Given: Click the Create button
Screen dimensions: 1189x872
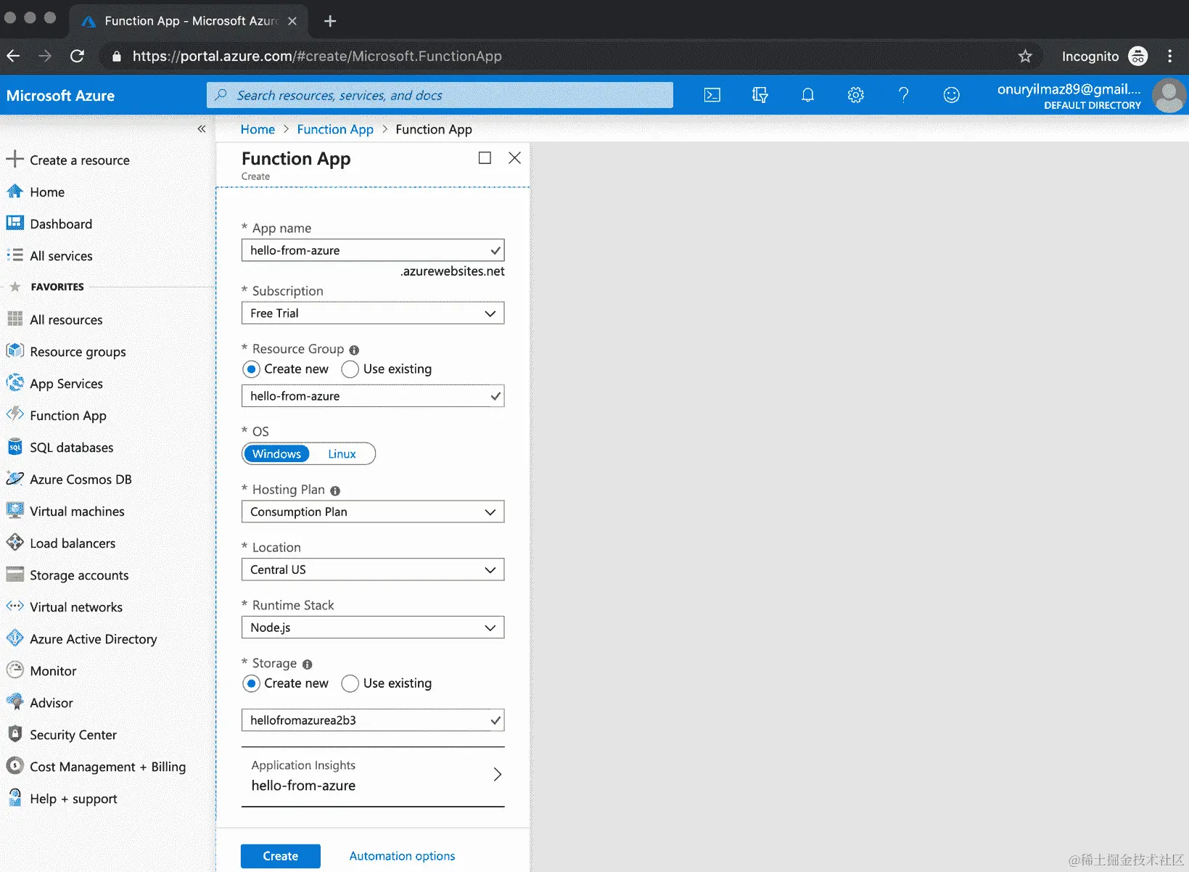Looking at the screenshot, I should [281, 856].
